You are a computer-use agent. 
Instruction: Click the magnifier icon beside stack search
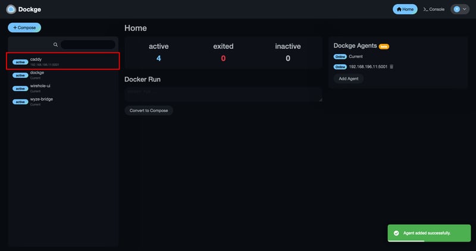pyautogui.click(x=55, y=45)
